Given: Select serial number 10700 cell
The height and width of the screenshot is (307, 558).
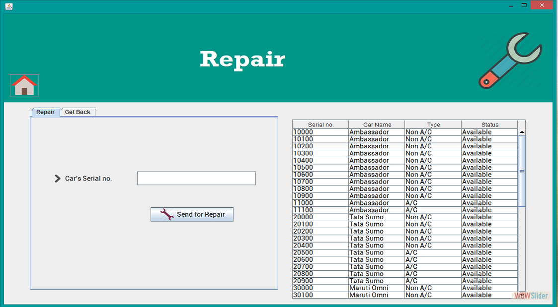Looking at the screenshot, I should 320,182.
